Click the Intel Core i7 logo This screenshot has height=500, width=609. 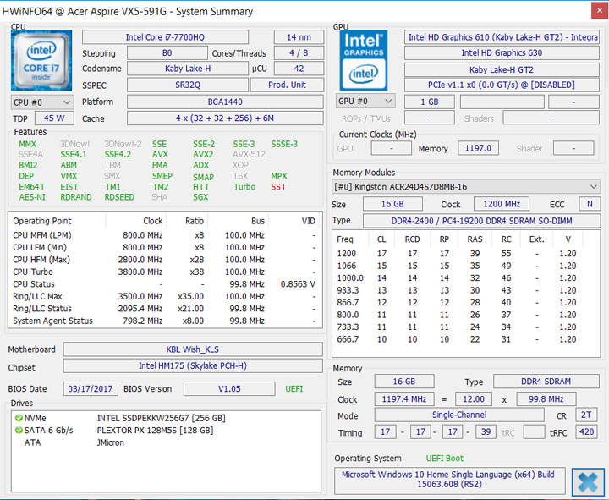click(41, 60)
